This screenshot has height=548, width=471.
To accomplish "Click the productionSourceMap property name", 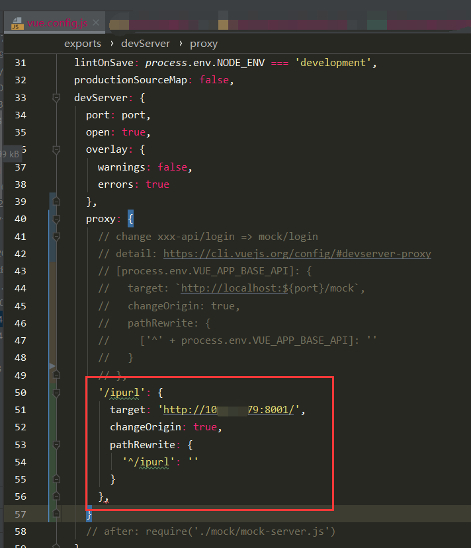I will (131, 80).
